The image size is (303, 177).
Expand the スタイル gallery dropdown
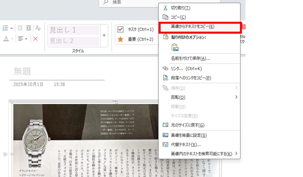click(x=104, y=35)
